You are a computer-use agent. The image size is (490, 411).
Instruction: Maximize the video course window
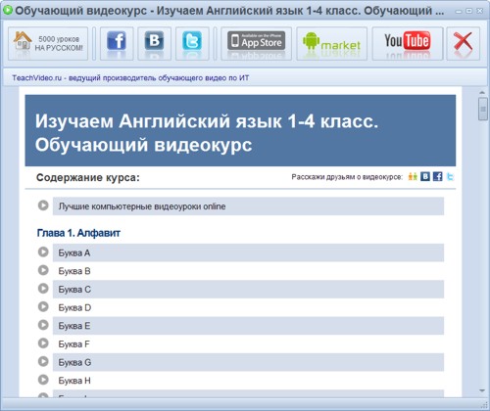pyautogui.click(x=469, y=11)
